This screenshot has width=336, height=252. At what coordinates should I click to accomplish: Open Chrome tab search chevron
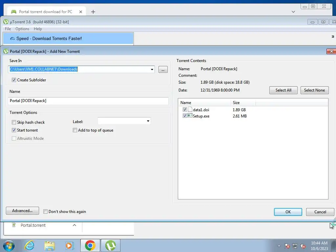tap(293, 12)
